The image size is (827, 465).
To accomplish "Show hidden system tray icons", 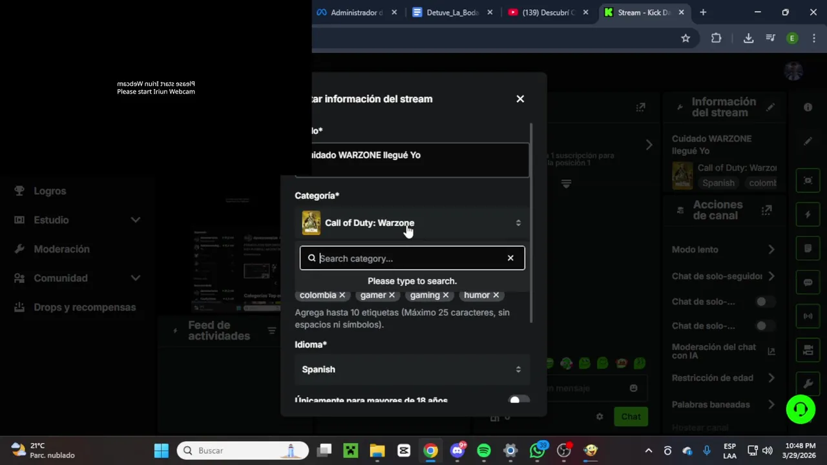I will 649,451.
